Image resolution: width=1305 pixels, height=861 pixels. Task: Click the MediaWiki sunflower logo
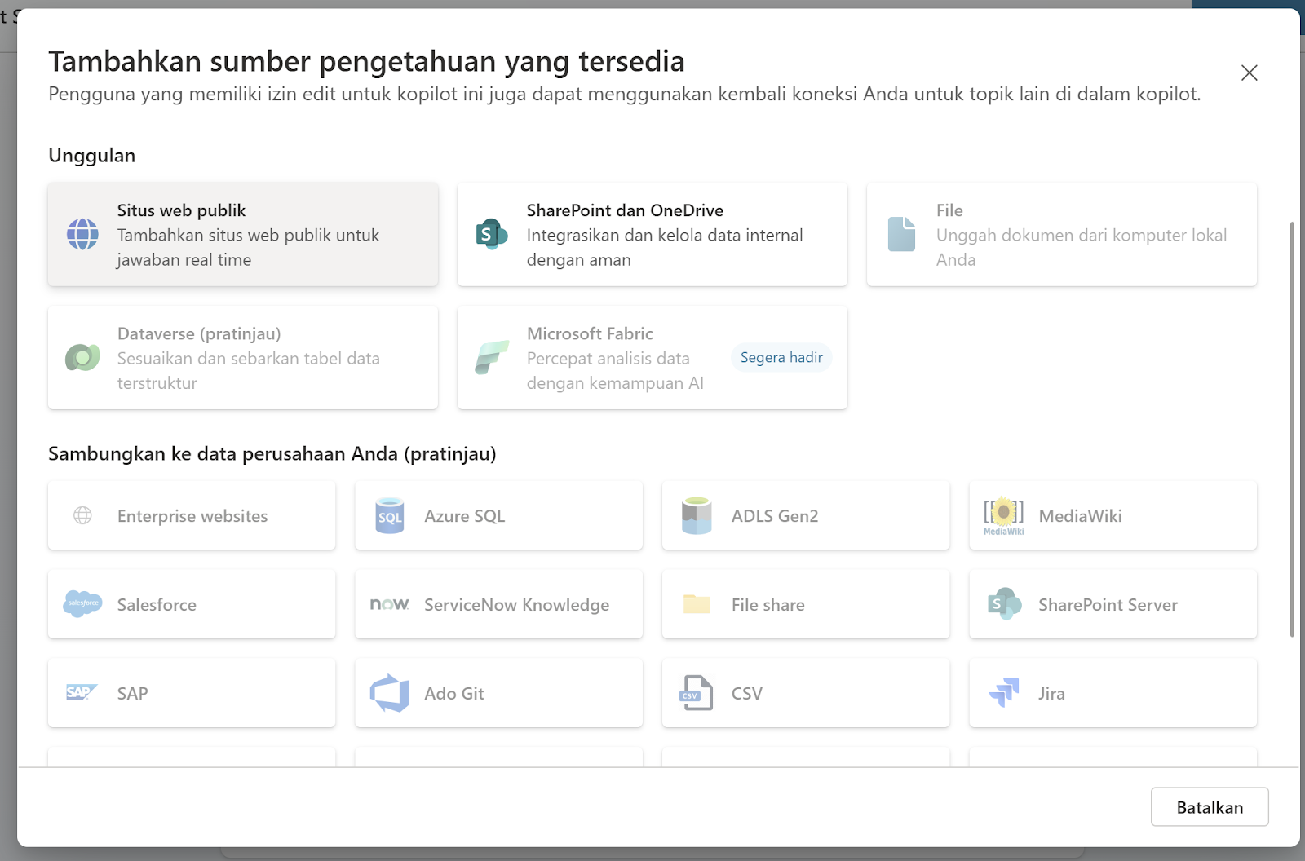[x=1004, y=516]
